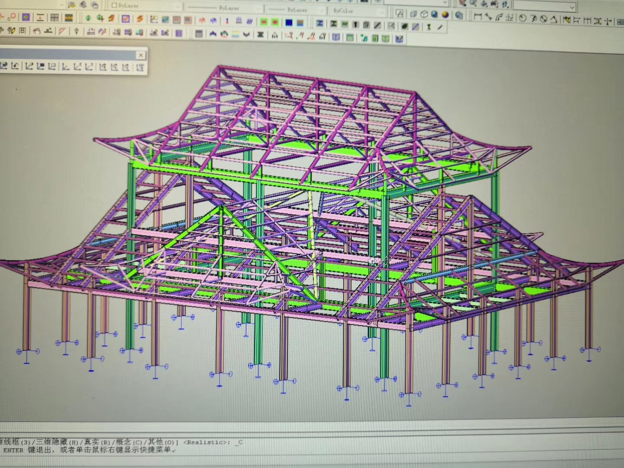Close the floating UCS toolbar
This screenshot has width=624, height=468.
(141, 55)
